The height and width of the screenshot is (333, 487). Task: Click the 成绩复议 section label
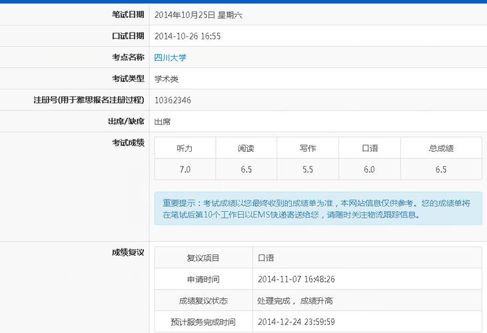coord(128,252)
